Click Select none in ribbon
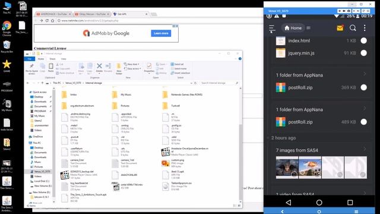 [179, 69]
